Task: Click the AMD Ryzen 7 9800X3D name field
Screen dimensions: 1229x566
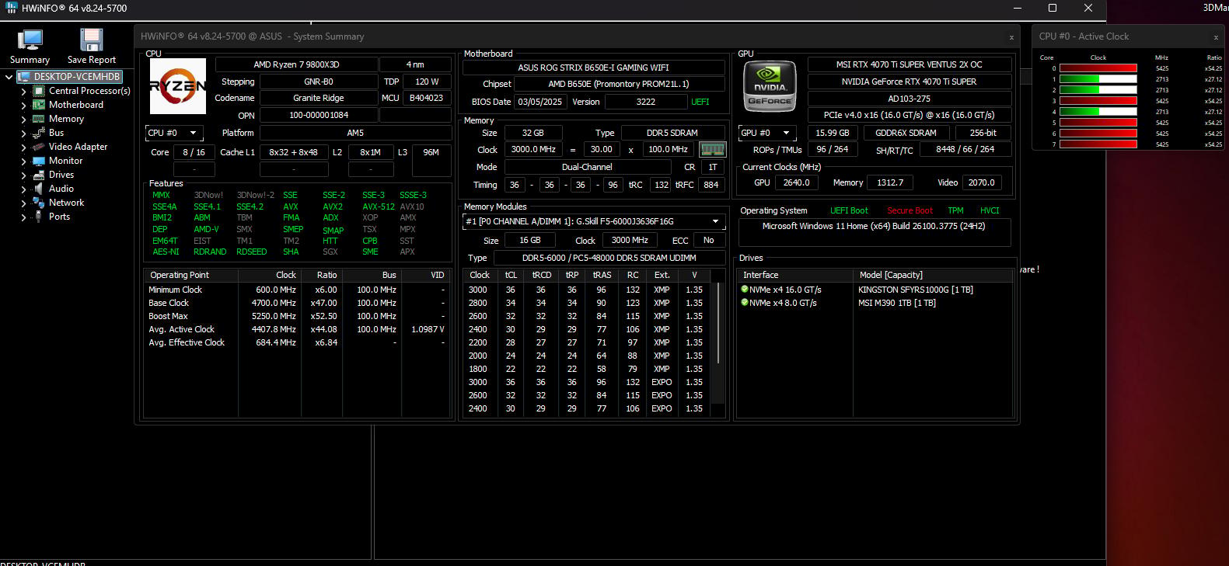Action: click(x=296, y=64)
